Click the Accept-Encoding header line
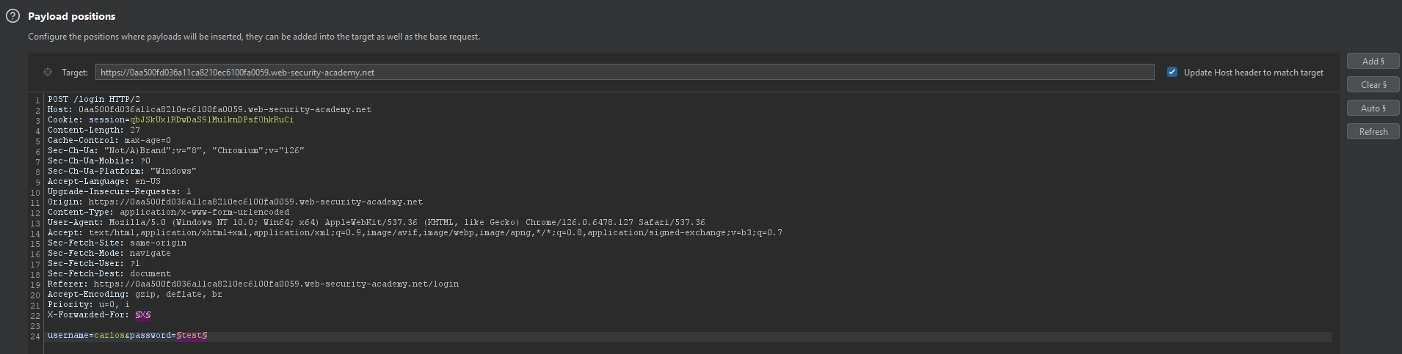The width and height of the screenshot is (1402, 354). click(x=134, y=295)
